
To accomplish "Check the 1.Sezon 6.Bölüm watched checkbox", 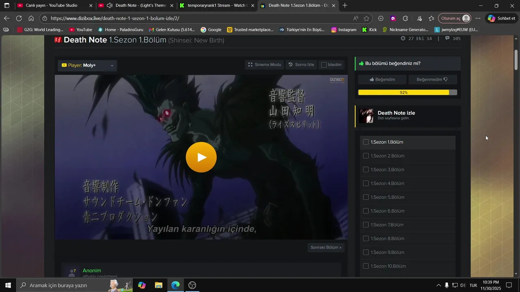I will click(366, 211).
